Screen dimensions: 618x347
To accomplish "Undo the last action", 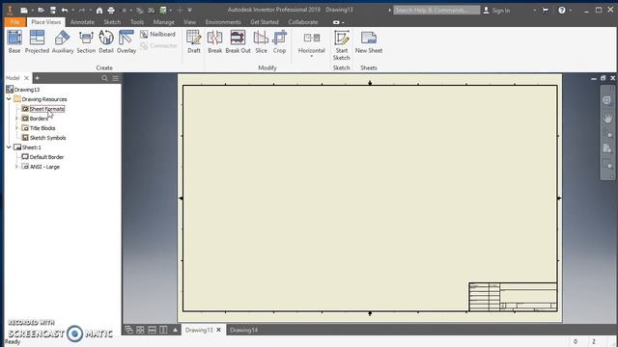I will click(65, 10).
